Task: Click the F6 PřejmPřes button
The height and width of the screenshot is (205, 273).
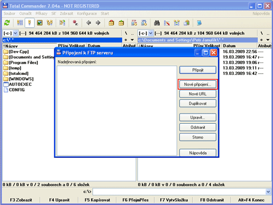Action: click(136, 200)
